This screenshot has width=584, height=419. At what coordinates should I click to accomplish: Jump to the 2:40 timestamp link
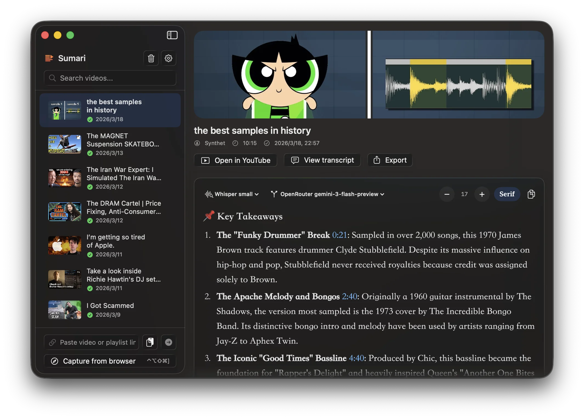pyautogui.click(x=350, y=296)
